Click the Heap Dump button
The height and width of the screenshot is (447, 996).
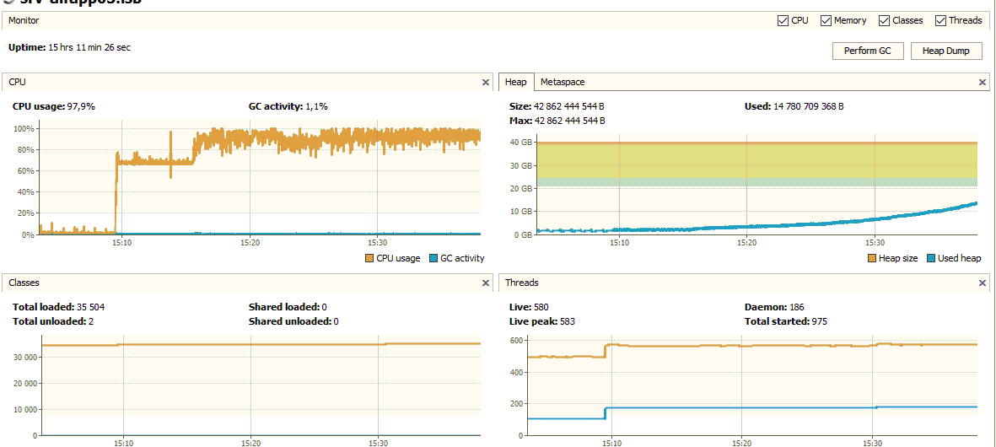point(946,51)
